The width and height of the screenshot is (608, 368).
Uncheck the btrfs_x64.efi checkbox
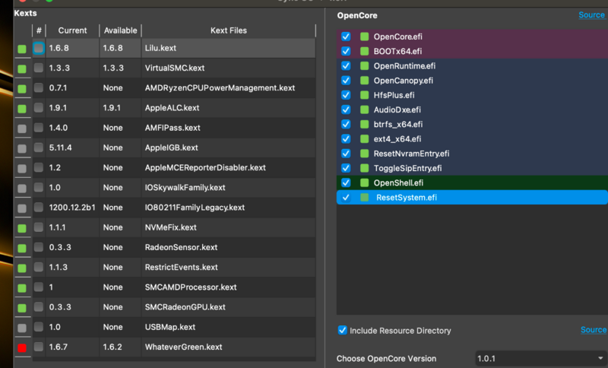pos(346,124)
